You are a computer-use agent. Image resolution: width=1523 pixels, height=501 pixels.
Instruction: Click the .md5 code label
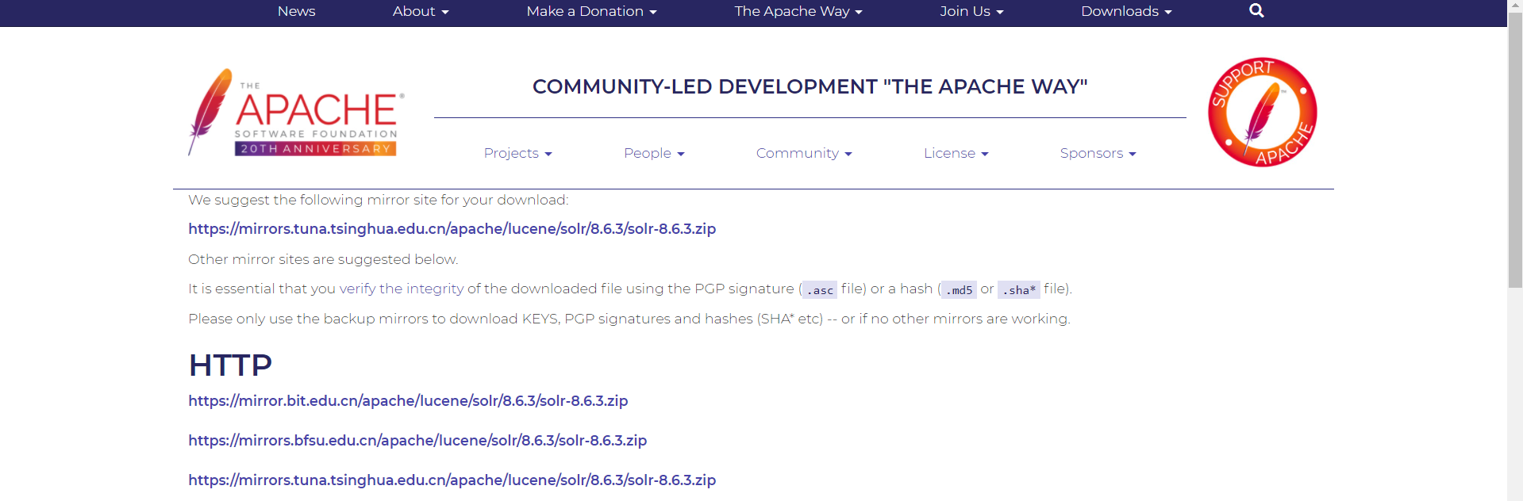959,290
